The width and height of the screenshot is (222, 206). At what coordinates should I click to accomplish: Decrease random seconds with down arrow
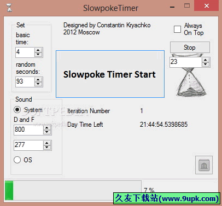[x=38, y=84]
